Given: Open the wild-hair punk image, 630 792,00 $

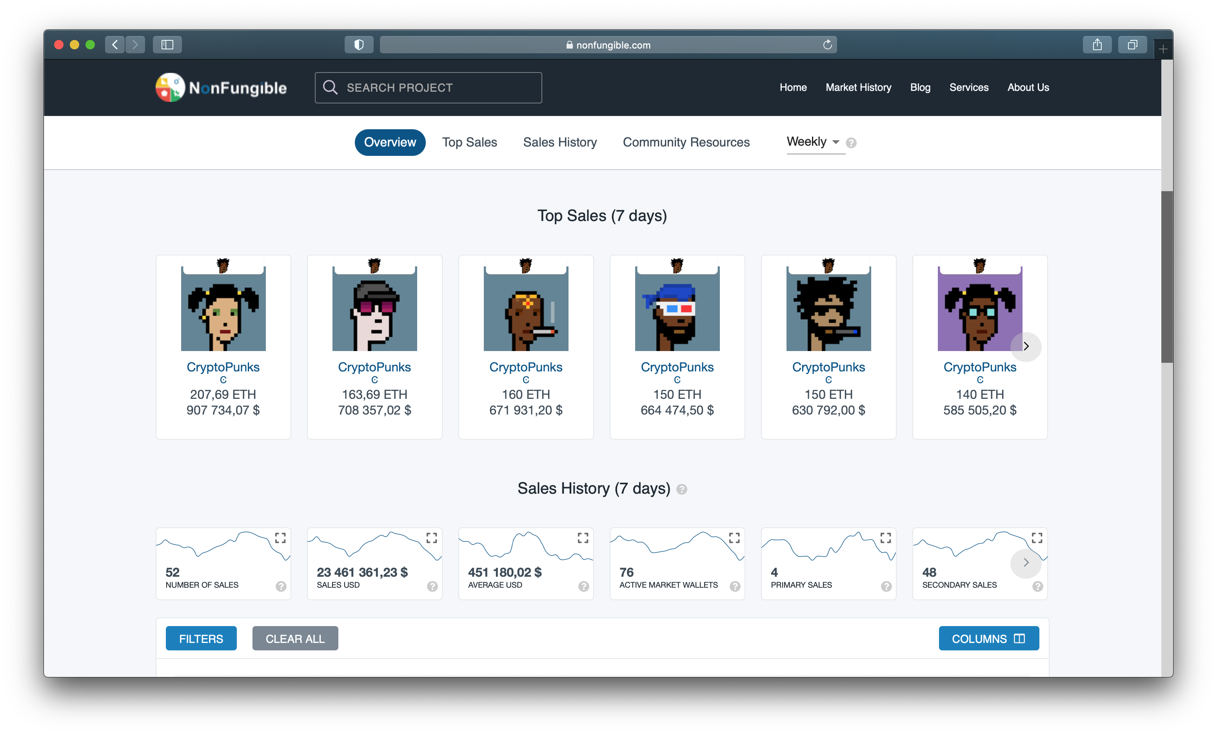Looking at the screenshot, I should click(x=828, y=308).
